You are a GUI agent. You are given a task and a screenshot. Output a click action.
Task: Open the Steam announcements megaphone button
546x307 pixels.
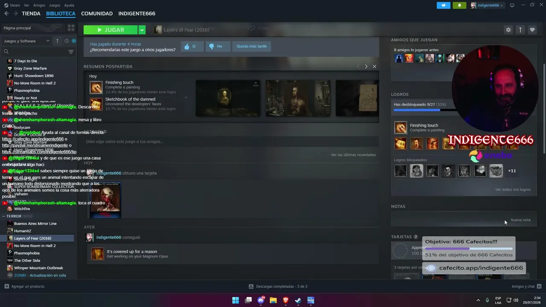444,5
